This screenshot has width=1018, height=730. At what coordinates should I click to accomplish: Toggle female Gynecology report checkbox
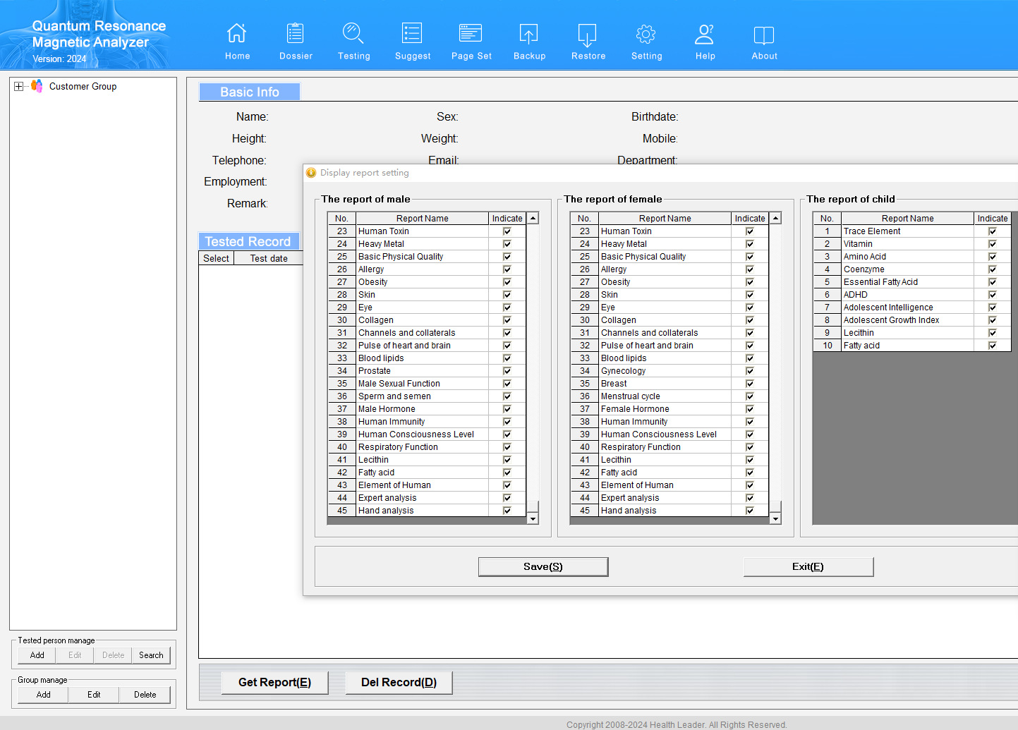pos(749,371)
